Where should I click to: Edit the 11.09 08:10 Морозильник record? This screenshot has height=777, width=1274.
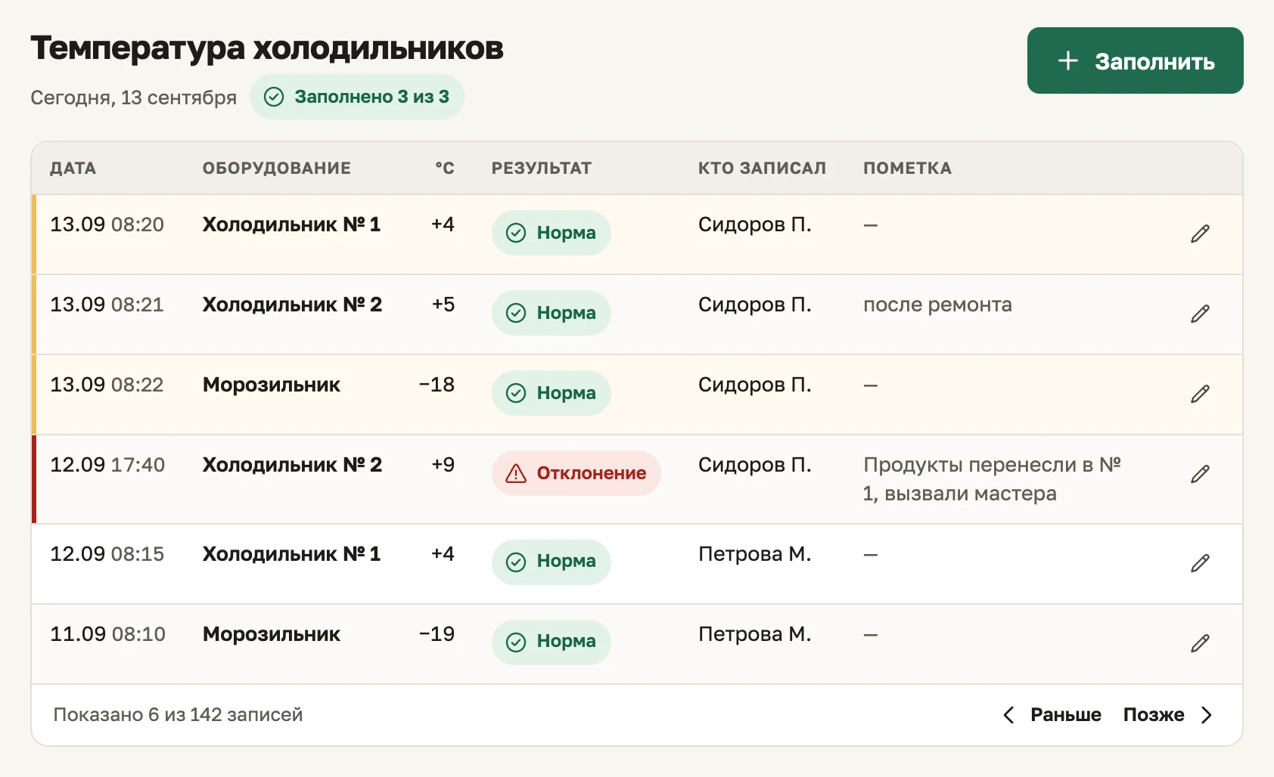(x=1200, y=643)
